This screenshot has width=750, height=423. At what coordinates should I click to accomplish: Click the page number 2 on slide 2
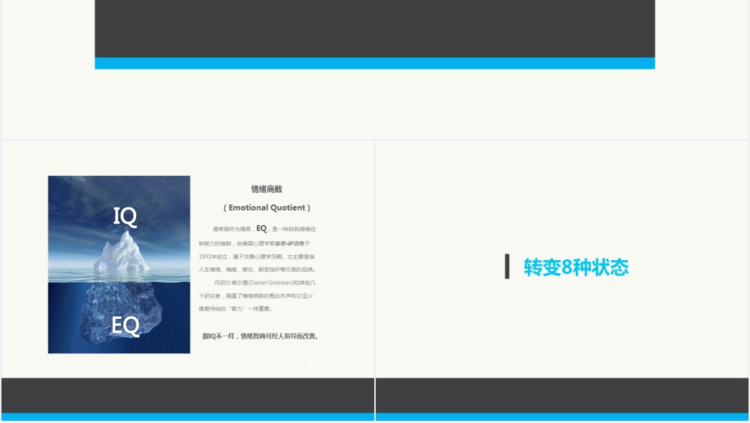(x=309, y=367)
